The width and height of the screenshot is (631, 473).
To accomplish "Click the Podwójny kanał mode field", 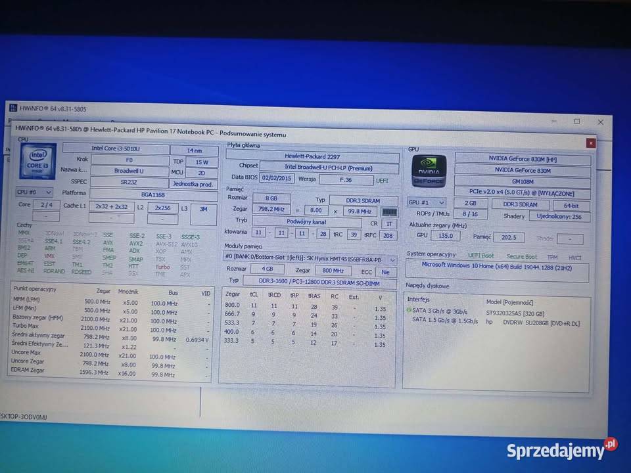I will (x=307, y=221).
